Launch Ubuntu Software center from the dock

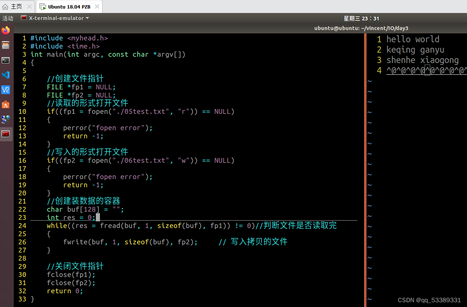click(x=6, y=105)
